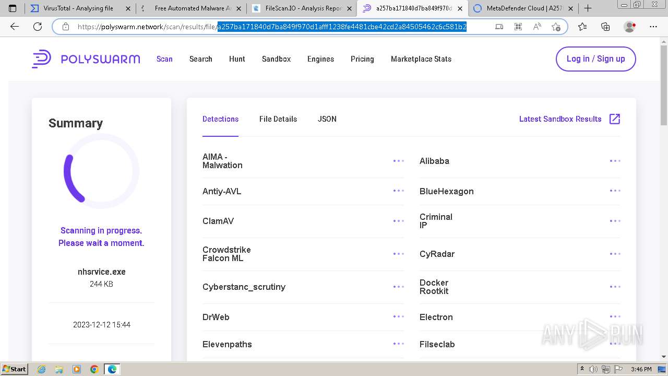Click the Log in / Sign up button
Viewport: 668px width, 376px height.
[596, 59]
